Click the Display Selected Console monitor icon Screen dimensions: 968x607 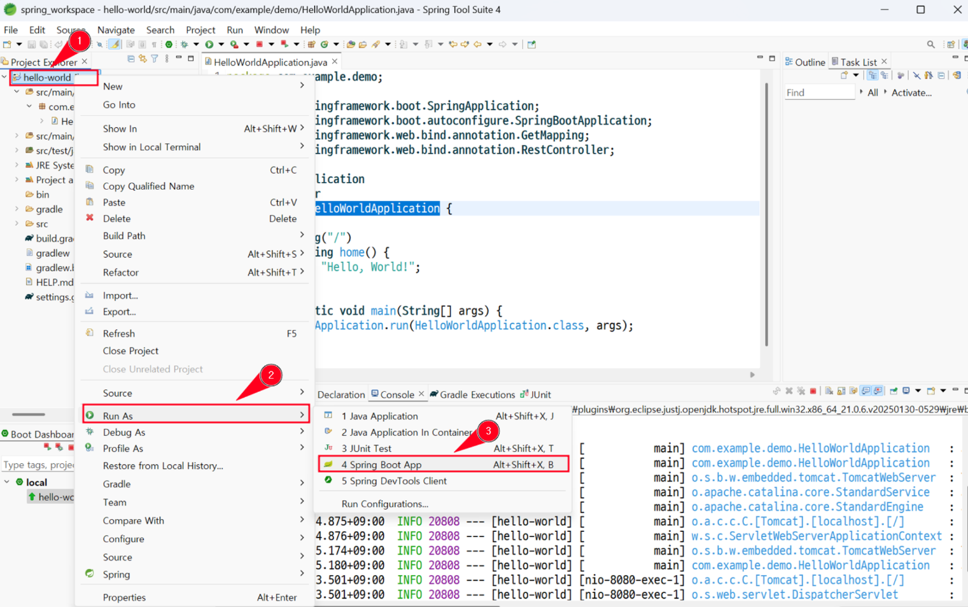906,391
